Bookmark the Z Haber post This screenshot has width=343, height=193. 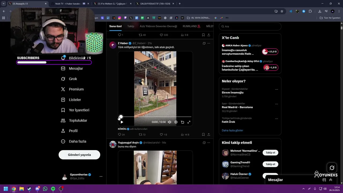pyautogui.click(x=203, y=135)
